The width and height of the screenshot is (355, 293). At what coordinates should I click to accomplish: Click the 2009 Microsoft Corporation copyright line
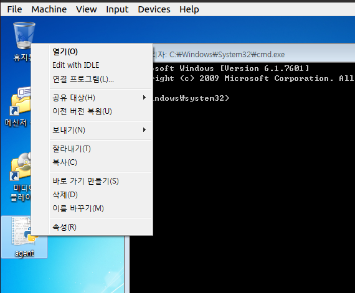point(254,78)
